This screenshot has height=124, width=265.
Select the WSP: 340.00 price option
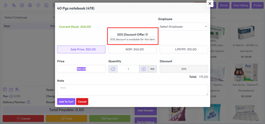tap(132, 50)
